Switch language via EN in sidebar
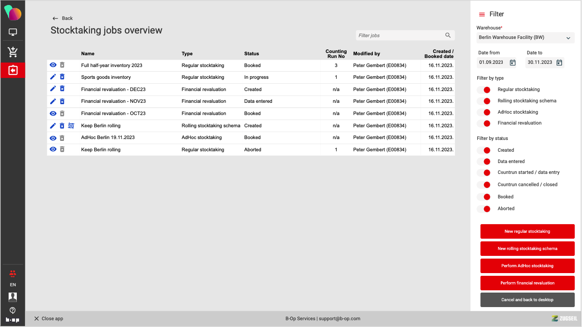This screenshot has width=582, height=327. coord(13,285)
